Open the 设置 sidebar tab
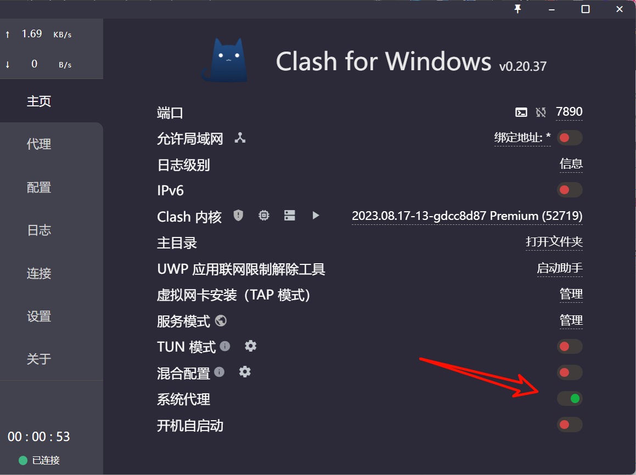Image resolution: width=636 pixels, height=475 pixels. 39,316
